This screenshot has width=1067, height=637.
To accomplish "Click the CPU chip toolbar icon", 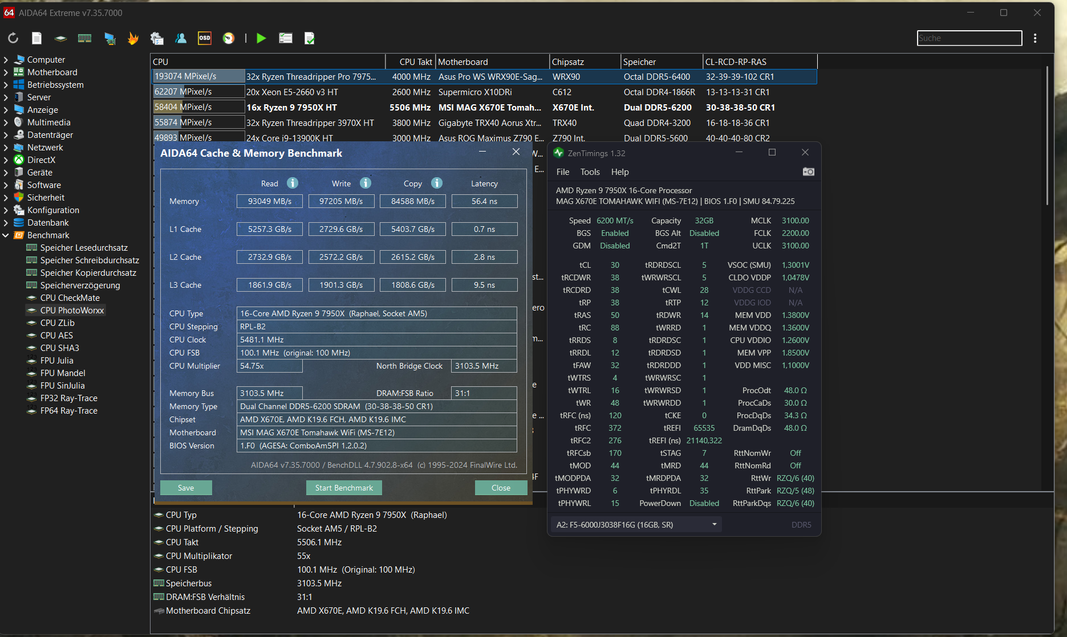I will click(60, 38).
